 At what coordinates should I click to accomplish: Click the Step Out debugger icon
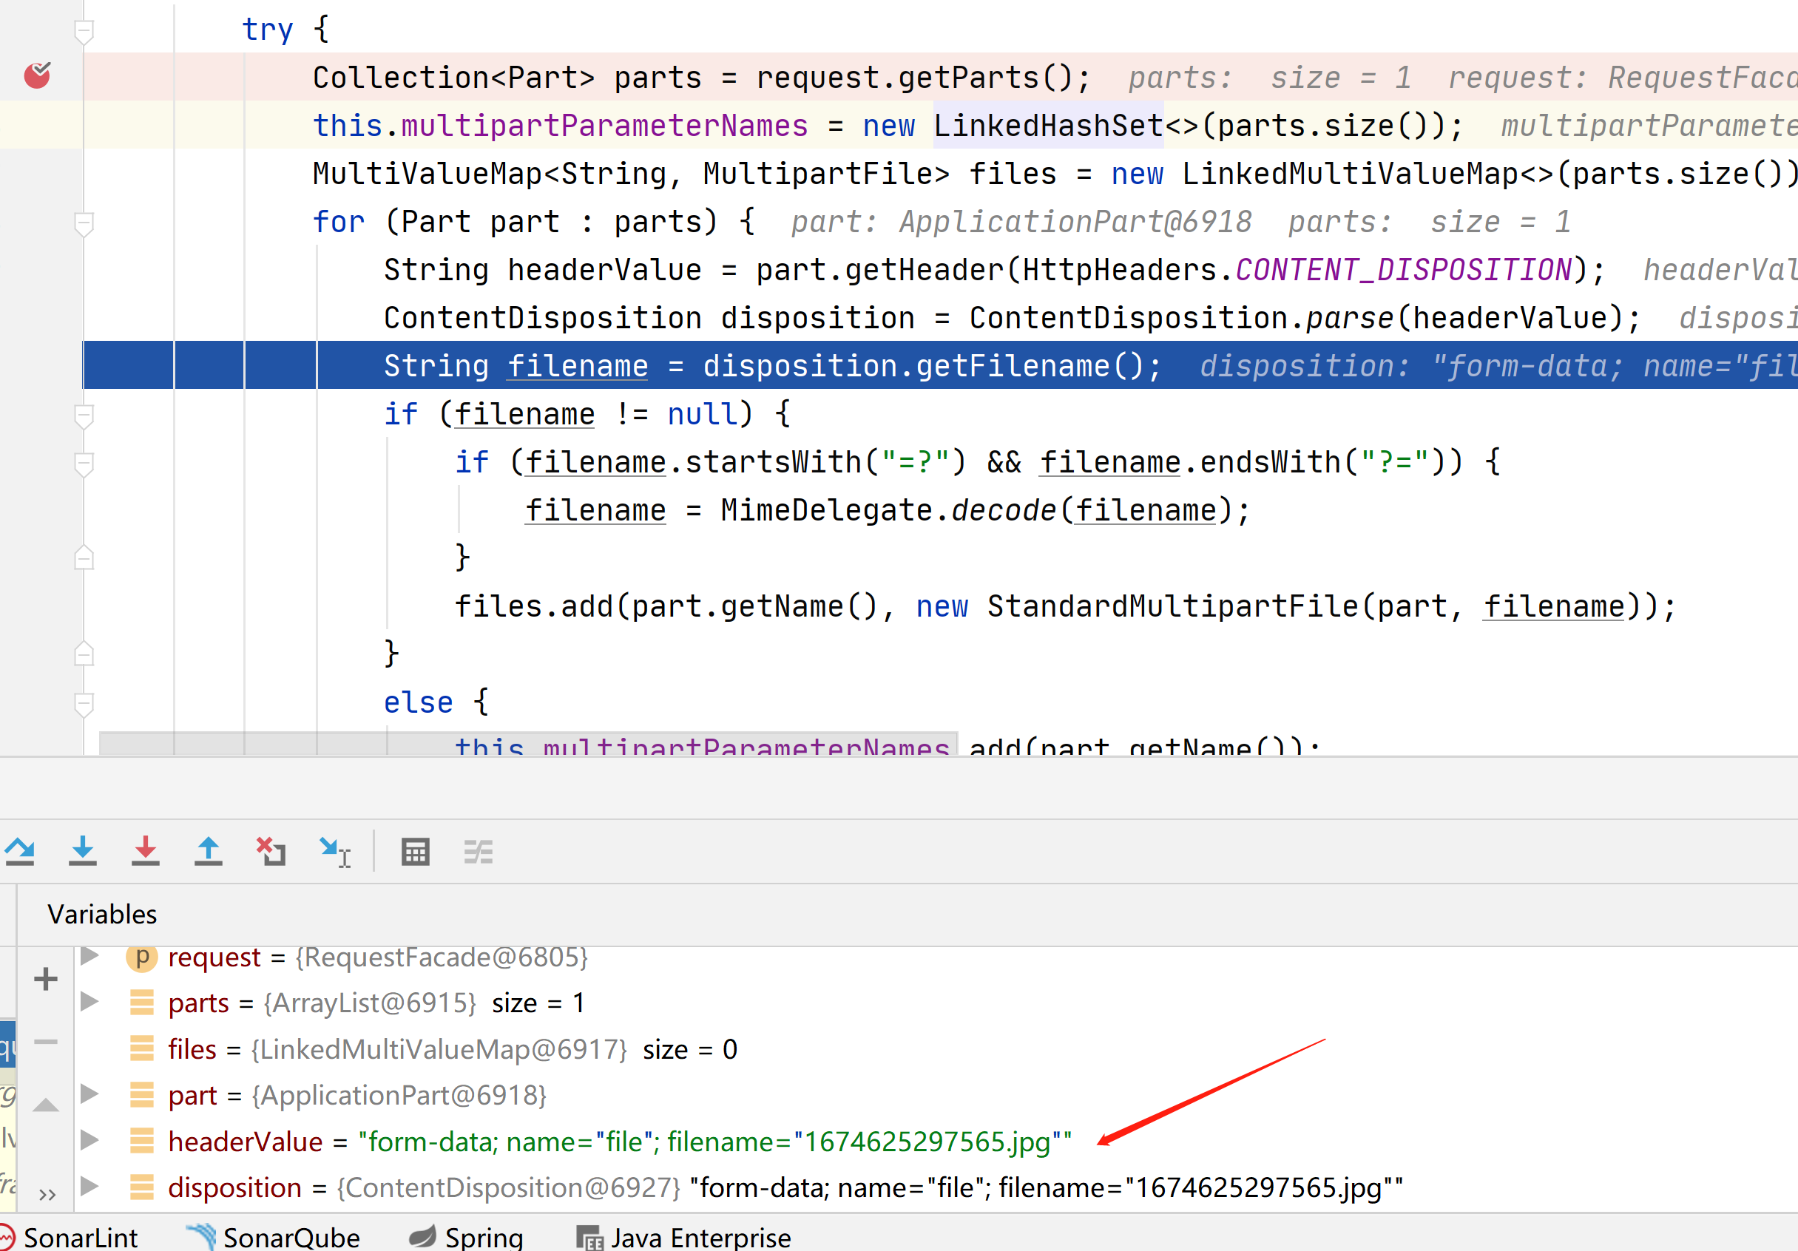point(209,851)
